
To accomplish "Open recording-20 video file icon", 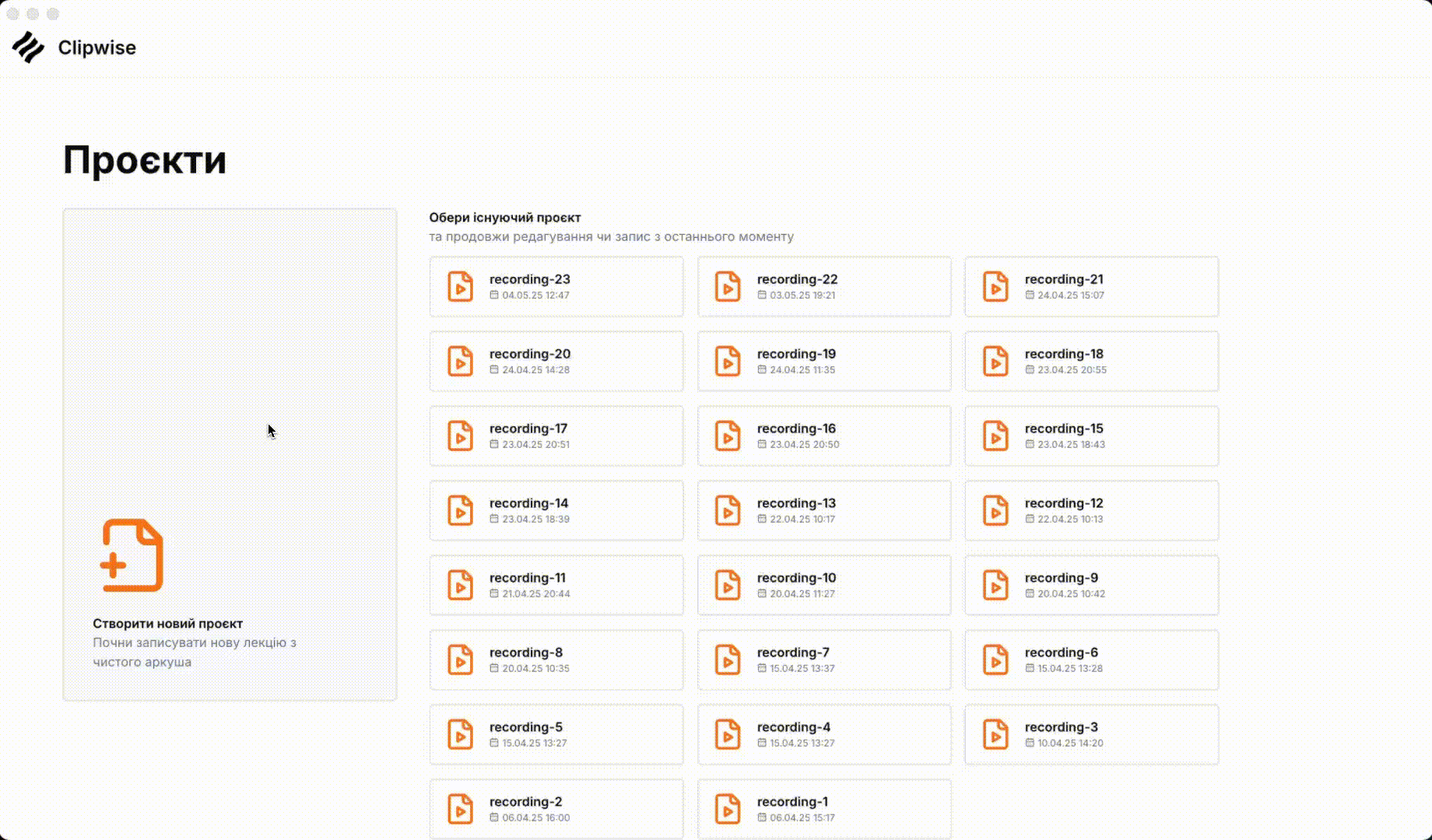I will tap(460, 361).
